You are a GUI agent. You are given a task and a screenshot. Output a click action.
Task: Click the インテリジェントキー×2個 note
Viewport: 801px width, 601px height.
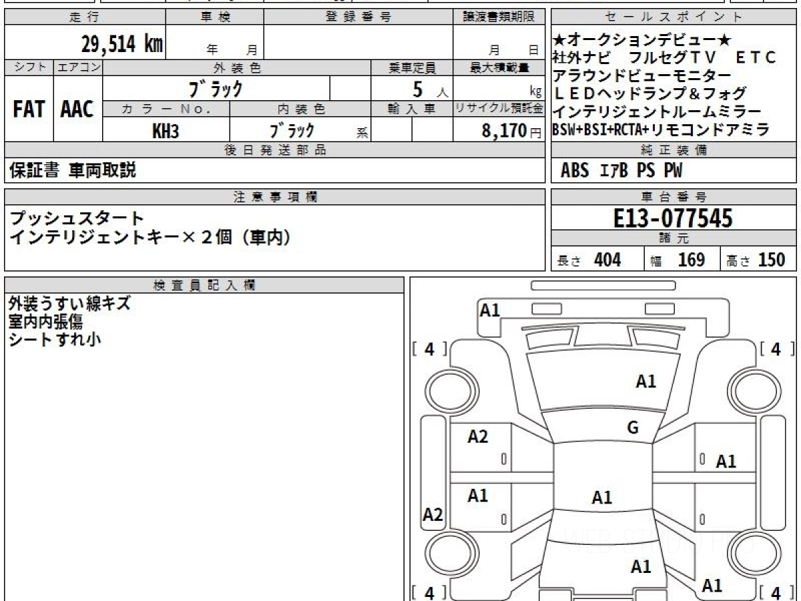150,236
